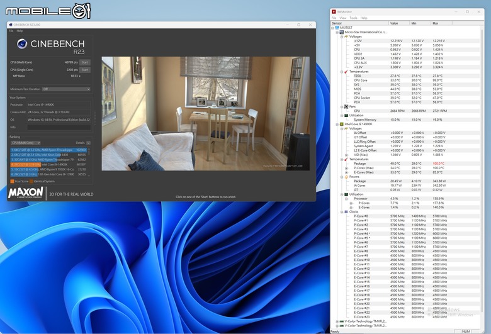Click the Cinebench sphere logo
This screenshot has width=491, height=334.
(x=22, y=44)
